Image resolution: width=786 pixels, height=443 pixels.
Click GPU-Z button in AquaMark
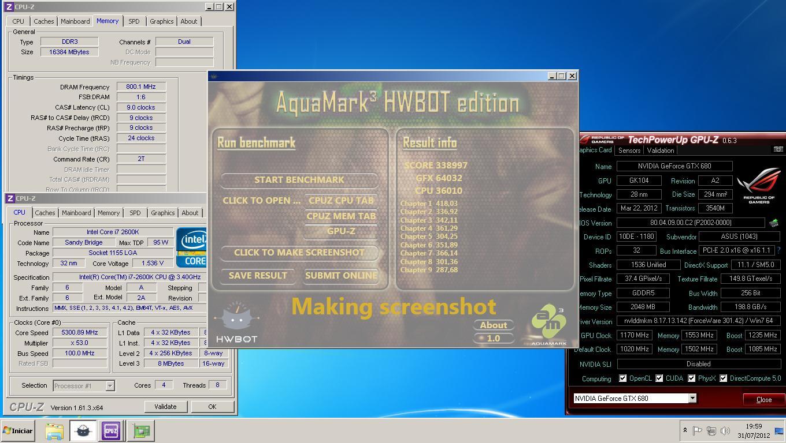click(341, 231)
